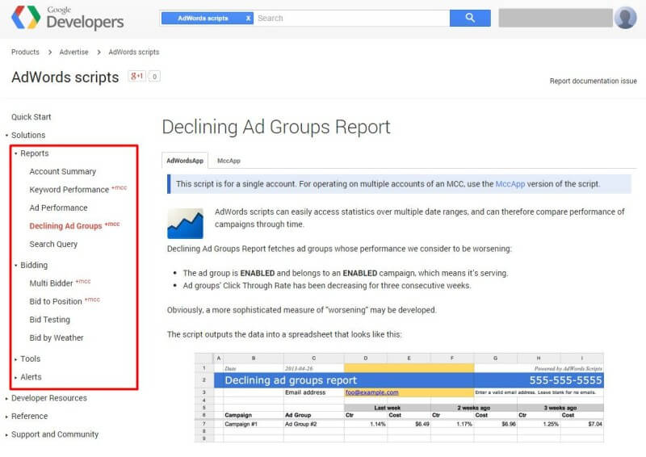Open the spreadsheet preview thumbnail
The height and width of the screenshot is (457, 646).
click(x=398, y=396)
